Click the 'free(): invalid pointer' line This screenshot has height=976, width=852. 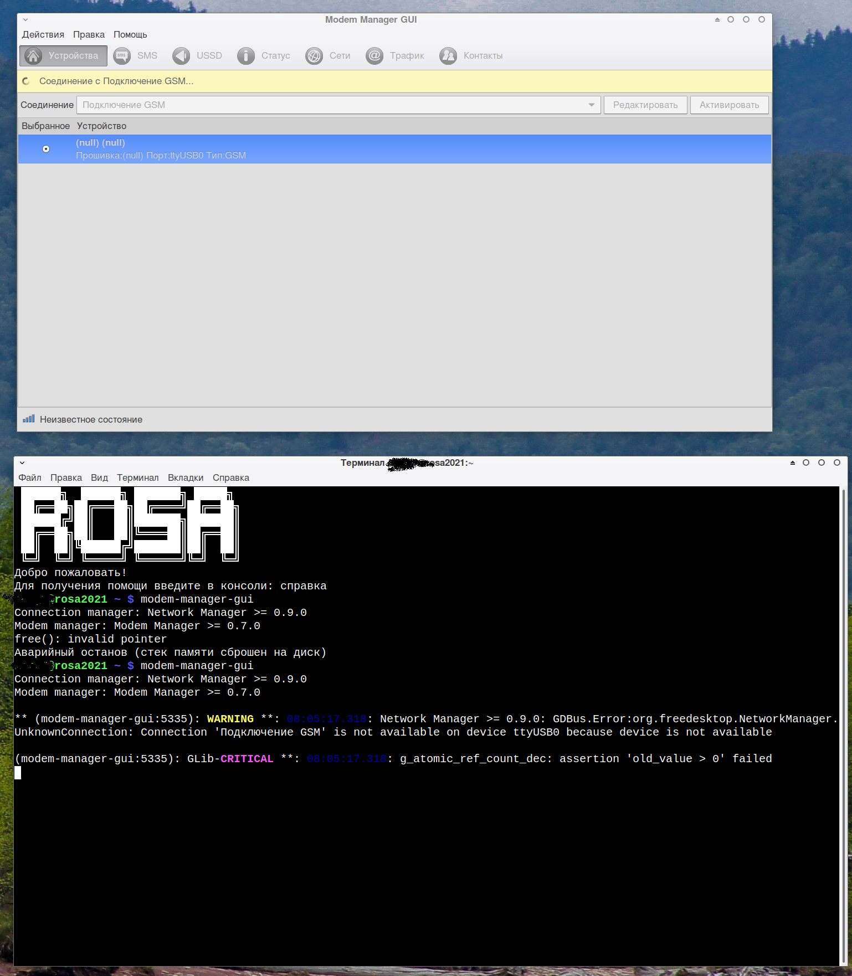(x=91, y=639)
